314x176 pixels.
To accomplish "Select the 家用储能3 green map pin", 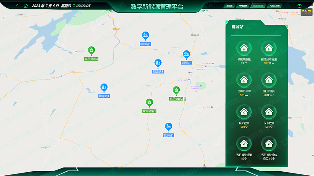I will coord(91,51).
